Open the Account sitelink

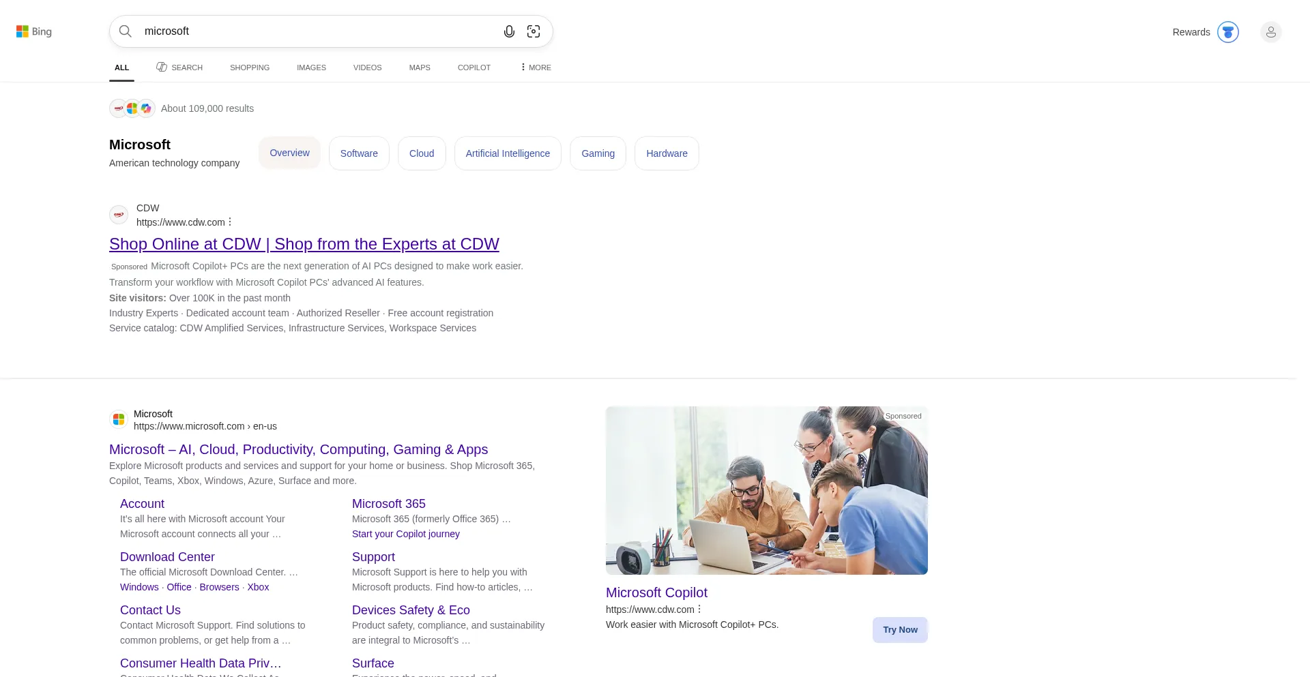coord(142,504)
